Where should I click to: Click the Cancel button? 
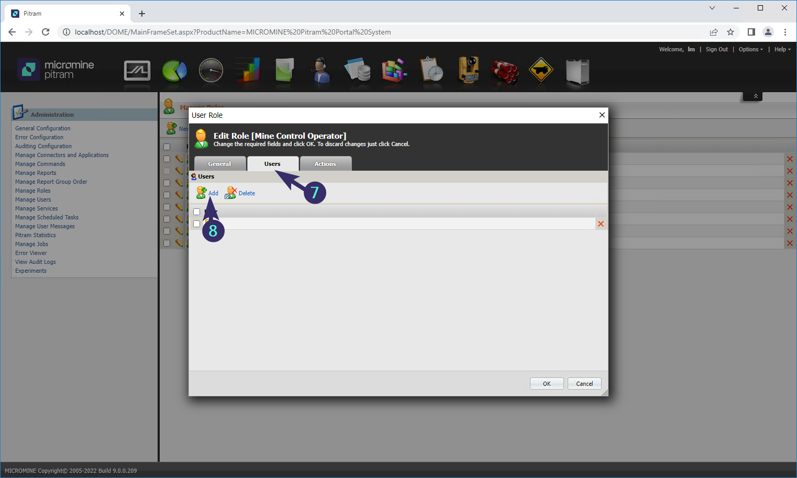coord(584,384)
